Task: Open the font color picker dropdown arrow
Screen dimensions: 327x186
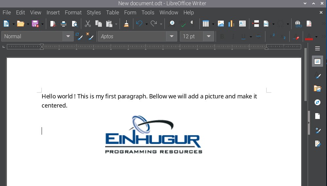Action: (x=317, y=37)
